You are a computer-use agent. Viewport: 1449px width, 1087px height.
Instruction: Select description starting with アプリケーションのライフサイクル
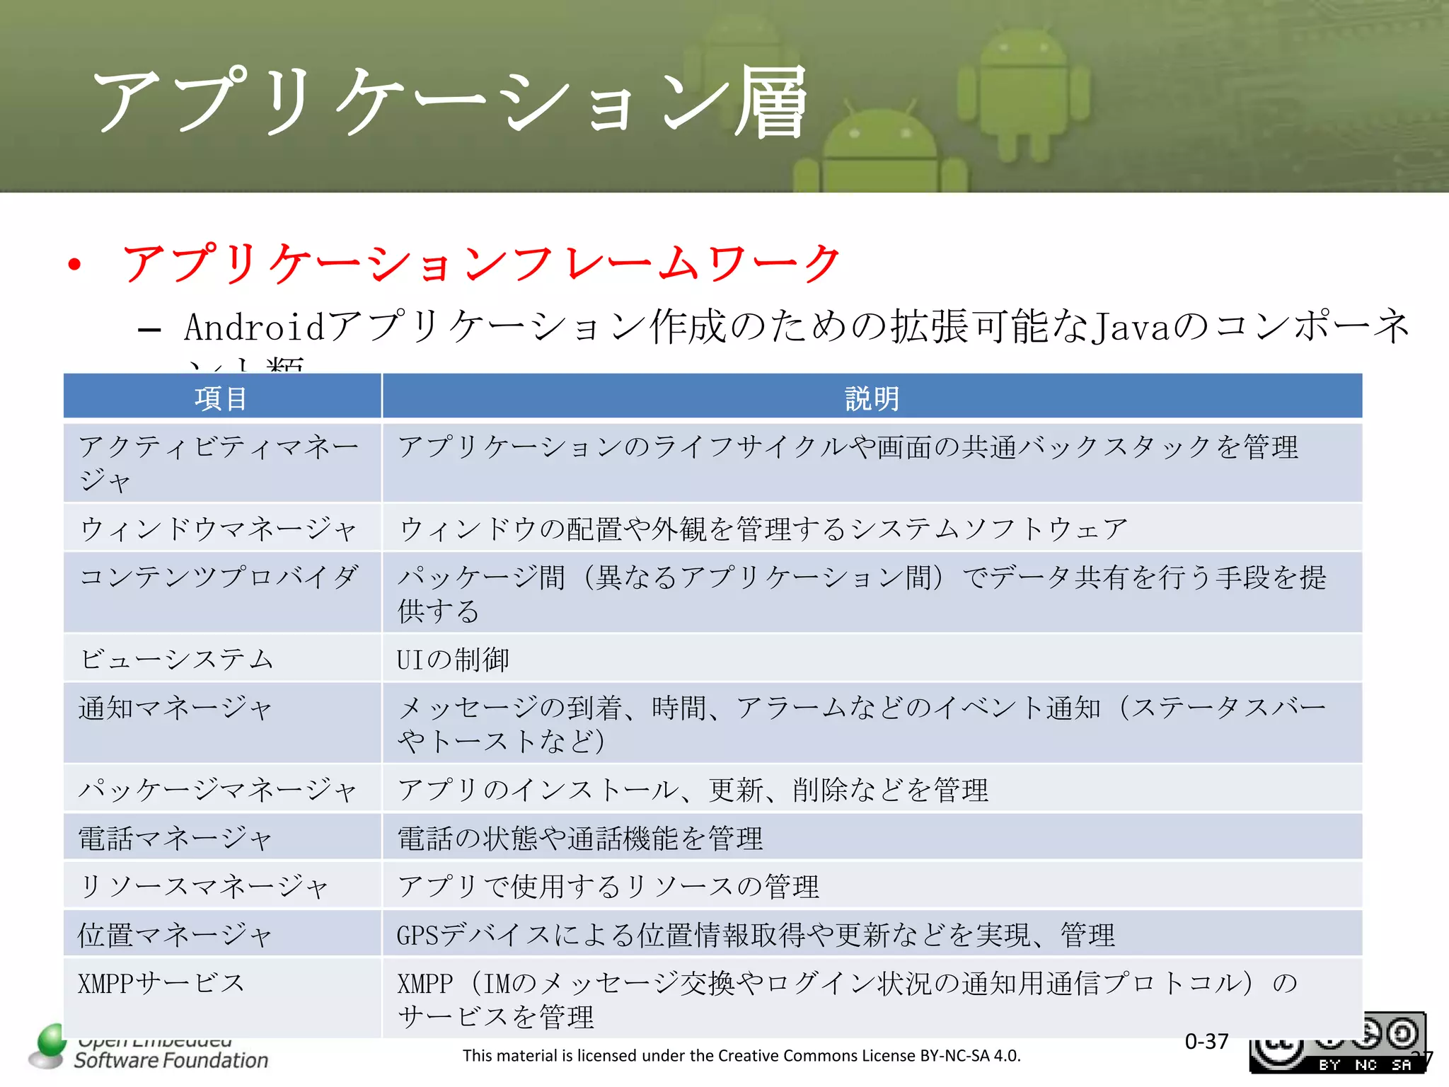[872, 463]
